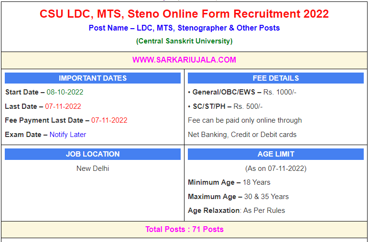Screen dimensions: 369x242
Task: Click the General/OBC/EWS Rs. 1000 fee line
Action: click(242, 92)
